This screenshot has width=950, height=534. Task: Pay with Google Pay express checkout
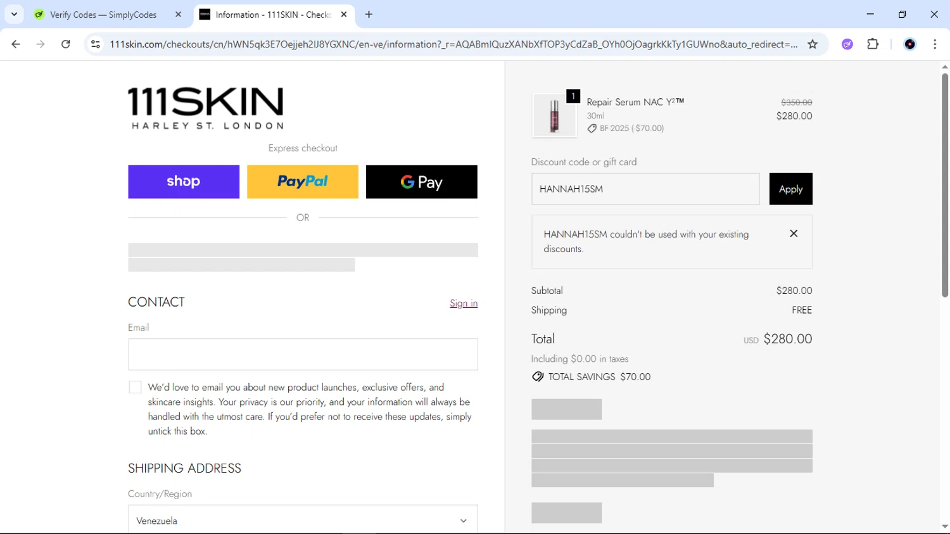pos(422,182)
